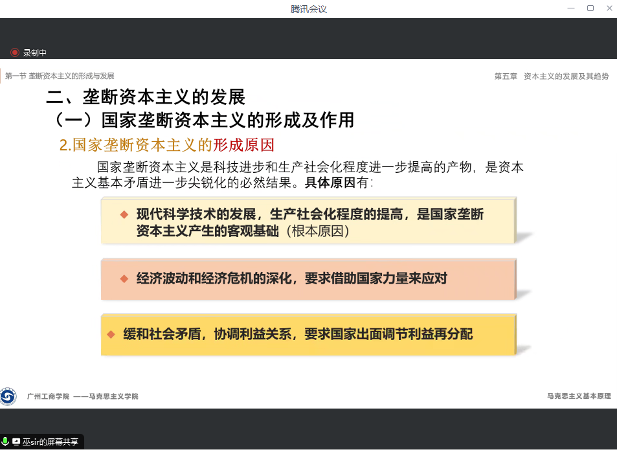Click the orange diamond bullet before 经济波动
The image size is (617, 450).
coord(124,278)
